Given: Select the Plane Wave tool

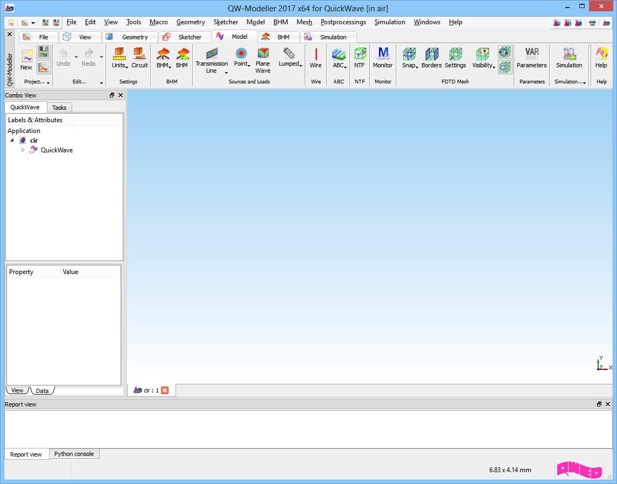Looking at the screenshot, I should 263,60.
